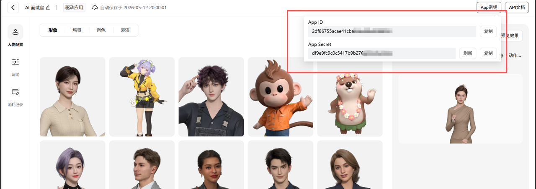Click the App ID label in popup
The height and width of the screenshot is (189, 536).
(315, 22)
